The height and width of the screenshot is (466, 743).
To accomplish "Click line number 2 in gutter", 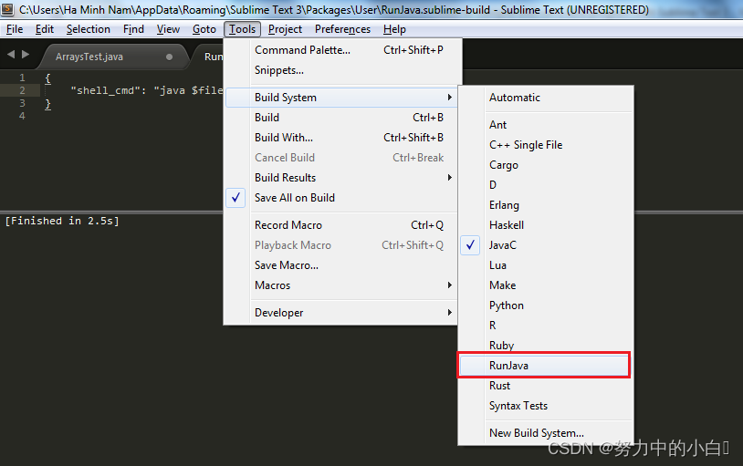I will click(x=22, y=90).
